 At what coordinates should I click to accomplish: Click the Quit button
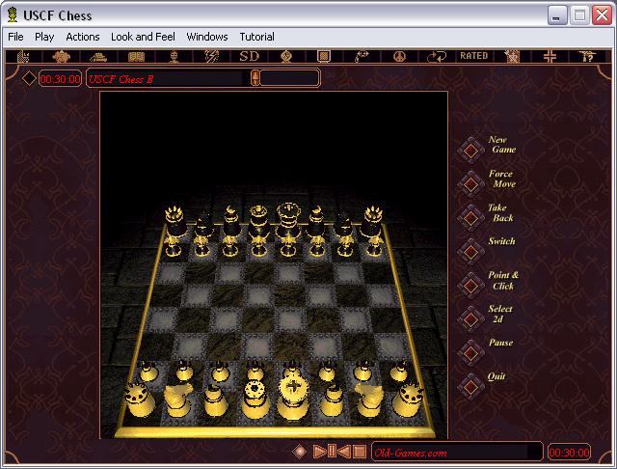(x=471, y=387)
